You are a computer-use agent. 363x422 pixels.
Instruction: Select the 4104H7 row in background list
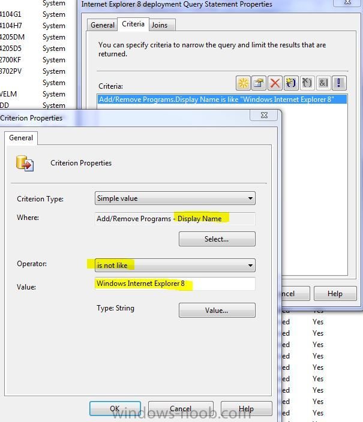(x=32, y=26)
